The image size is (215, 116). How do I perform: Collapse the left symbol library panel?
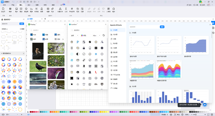pyautogui.click(x=24, y=19)
